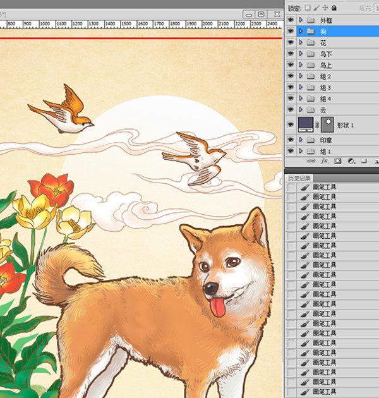Click the folder icon of 组 2
379x398 pixels.
310,76
